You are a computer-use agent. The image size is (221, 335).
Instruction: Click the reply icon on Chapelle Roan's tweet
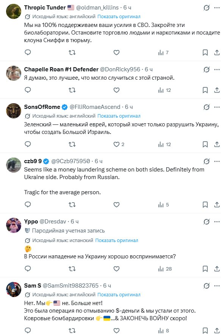27,90
